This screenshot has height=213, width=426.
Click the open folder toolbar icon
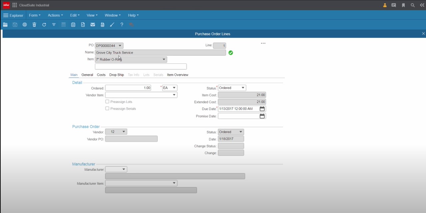[x=5, y=25]
